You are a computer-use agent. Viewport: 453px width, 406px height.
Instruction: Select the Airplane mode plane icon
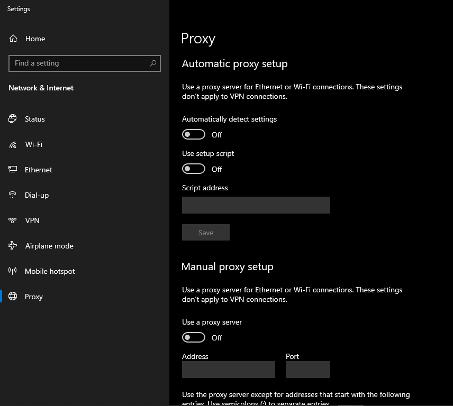click(13, 246)
